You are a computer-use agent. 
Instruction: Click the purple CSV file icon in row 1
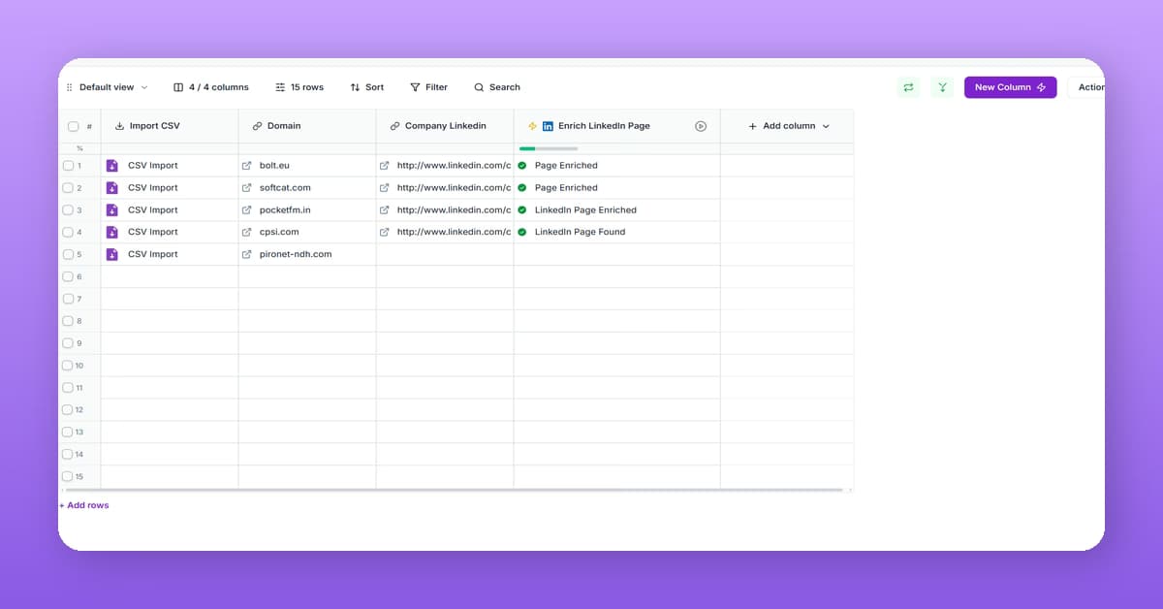click(x=112, y=165)
